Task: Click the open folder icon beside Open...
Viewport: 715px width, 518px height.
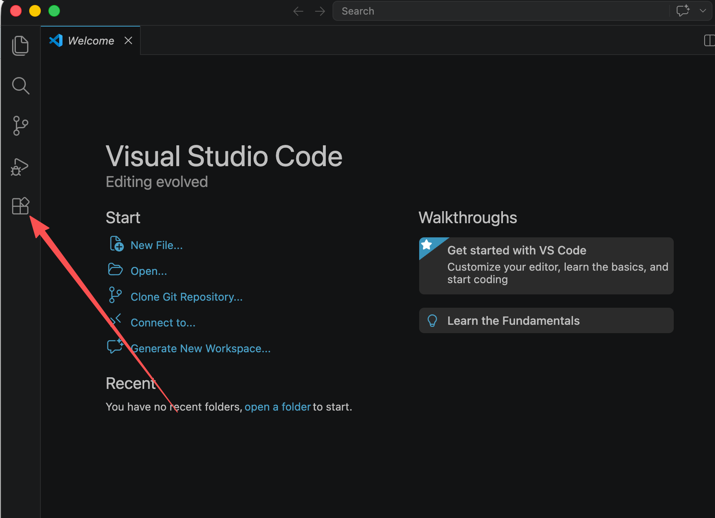Action: click(115, 270)
